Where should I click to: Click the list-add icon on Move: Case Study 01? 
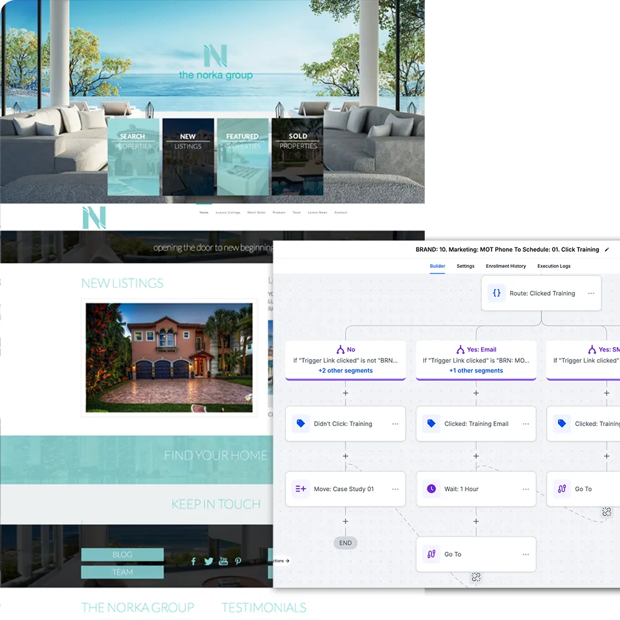point(301,489)
